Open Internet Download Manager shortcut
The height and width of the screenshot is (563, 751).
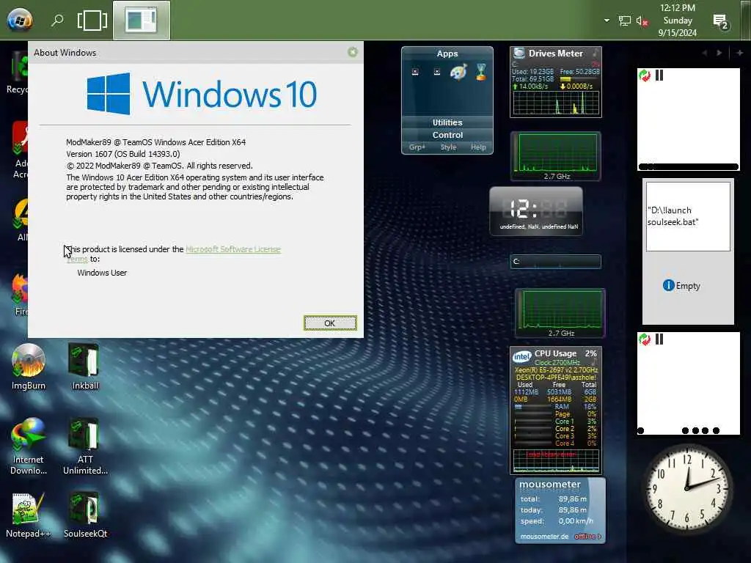29,446
